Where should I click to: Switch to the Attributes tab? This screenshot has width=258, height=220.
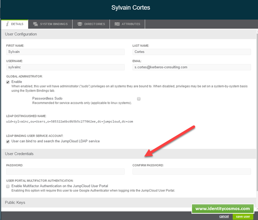(128, 24)
